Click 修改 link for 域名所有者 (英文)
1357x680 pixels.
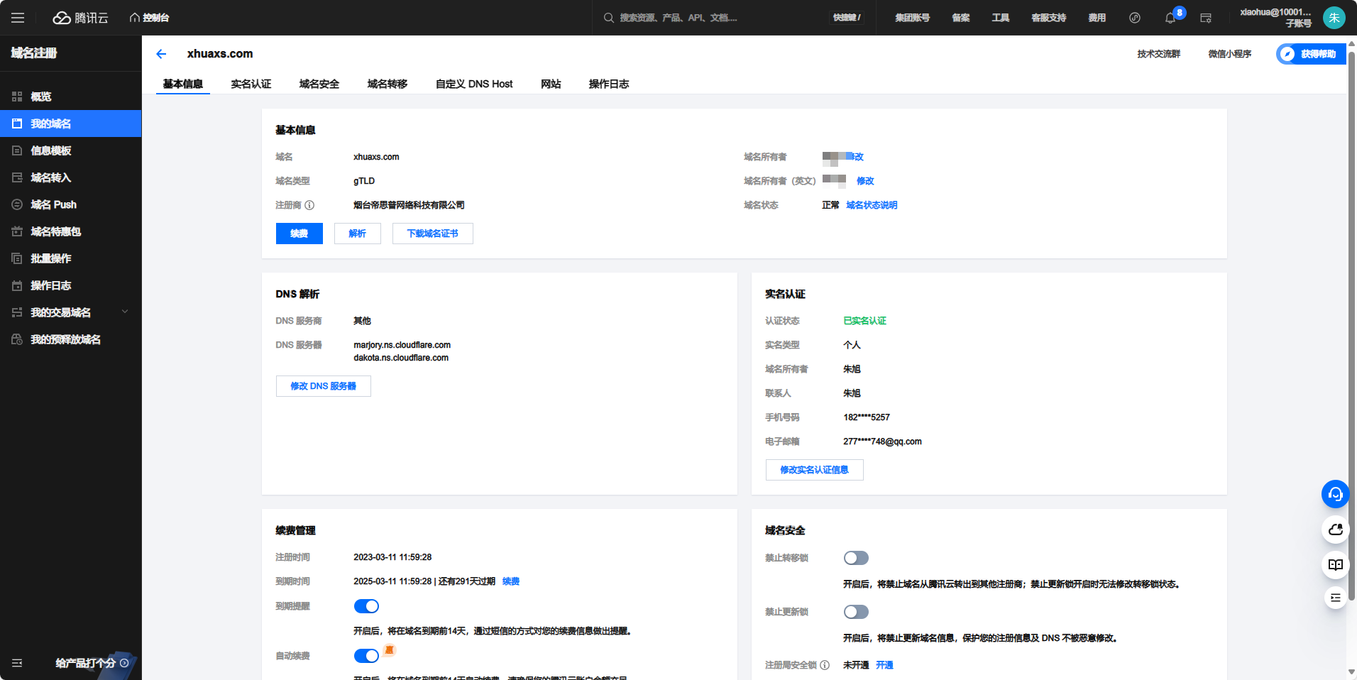(865, 181)
